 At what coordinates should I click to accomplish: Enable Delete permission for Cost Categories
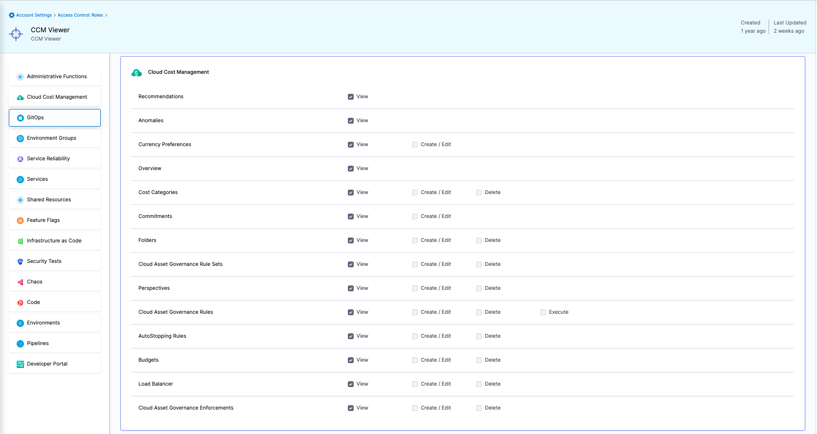tap(479, 193)
